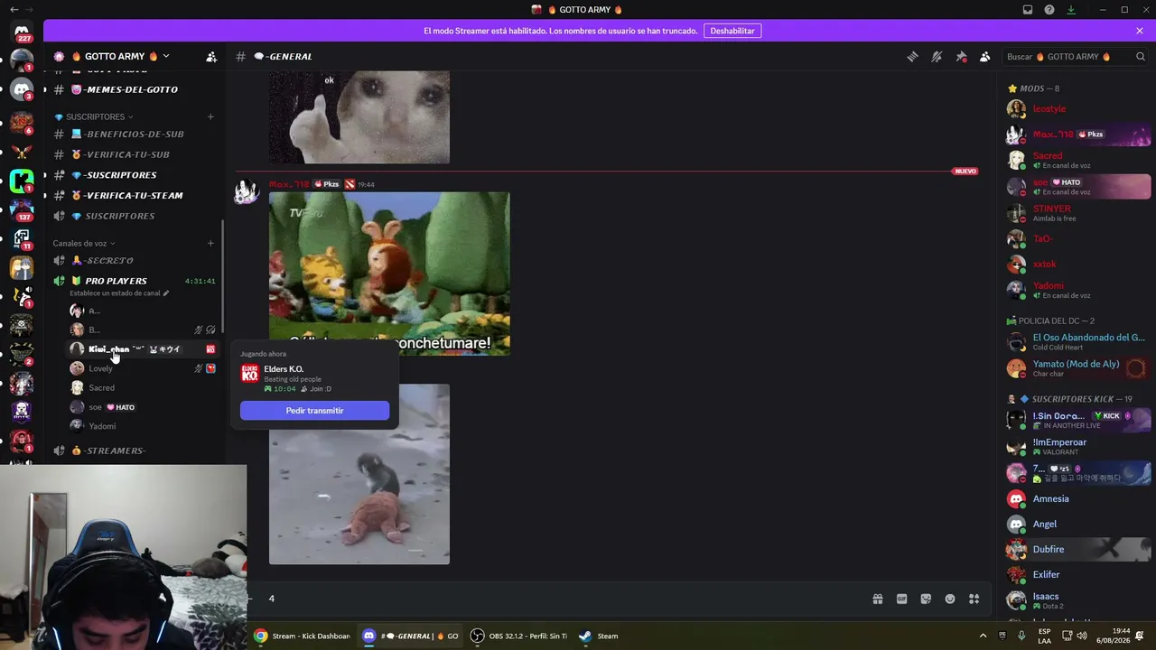Select !ImEmperoar in member list

coord(1078,447)
